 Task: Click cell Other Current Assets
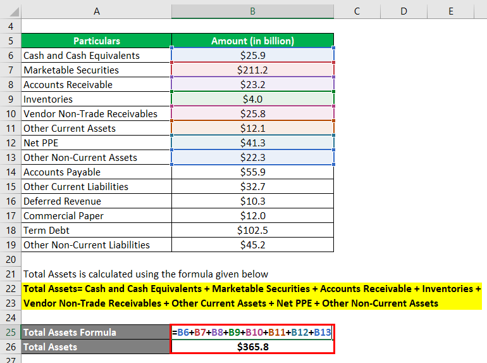[96, 128]
